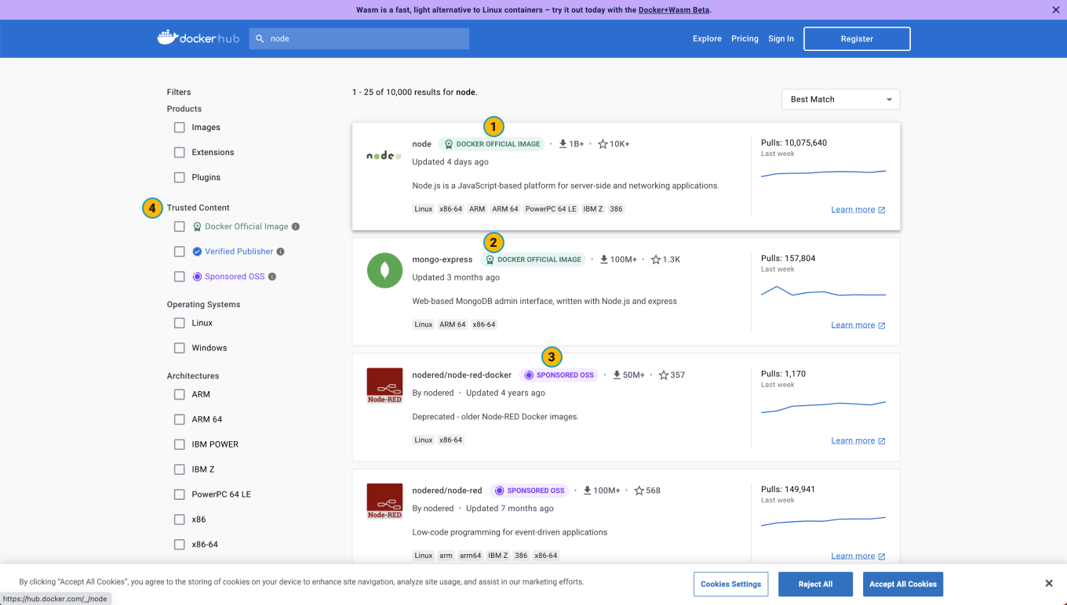Click Sign In in the header

click(x=781, y=38)
